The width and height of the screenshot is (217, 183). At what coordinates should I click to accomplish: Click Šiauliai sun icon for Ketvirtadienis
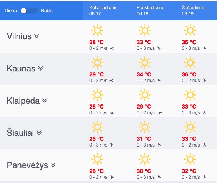(x=97, y=127)
